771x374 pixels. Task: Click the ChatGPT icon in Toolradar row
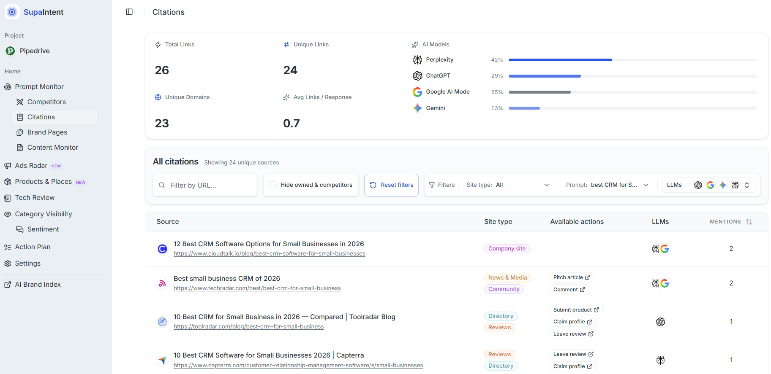(x=660, y=322)
